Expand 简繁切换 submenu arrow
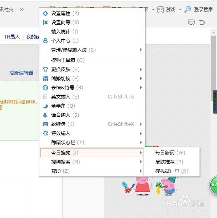This screenshot has height=218, width=217. (x=141, y=78)
